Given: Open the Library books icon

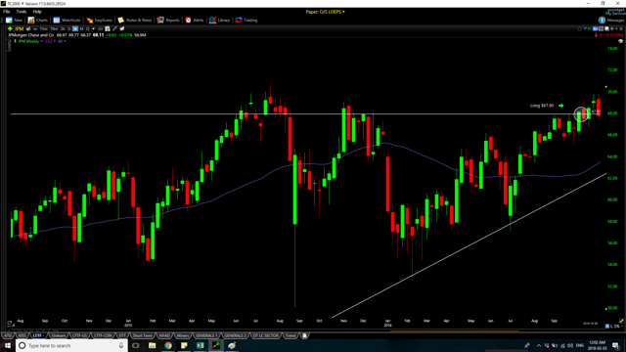Looking at the screenshot, I should coord(219,20).
